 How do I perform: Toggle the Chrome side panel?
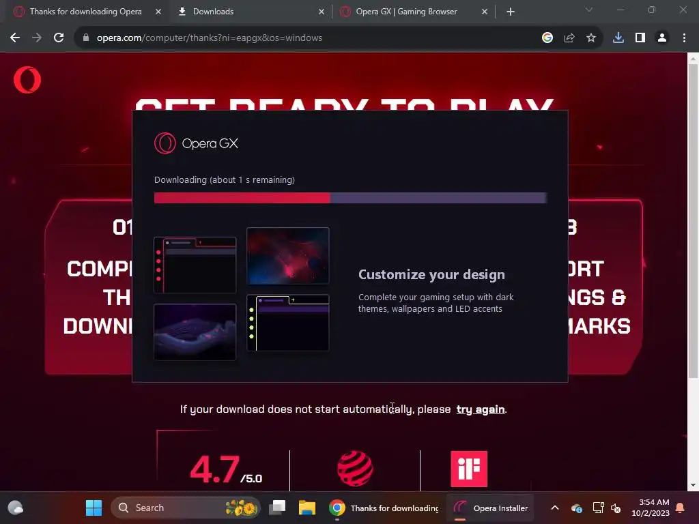(x=640, y=38)
